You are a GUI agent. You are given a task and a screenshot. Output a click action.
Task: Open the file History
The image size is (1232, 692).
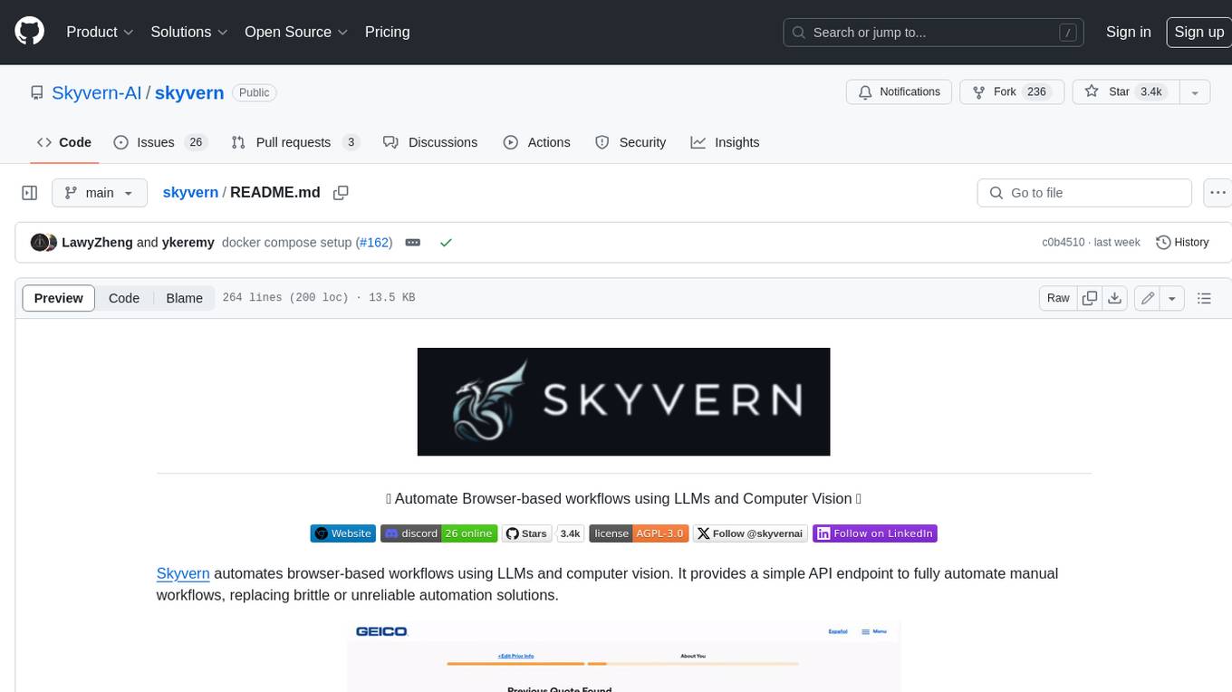click(1182, 243)
